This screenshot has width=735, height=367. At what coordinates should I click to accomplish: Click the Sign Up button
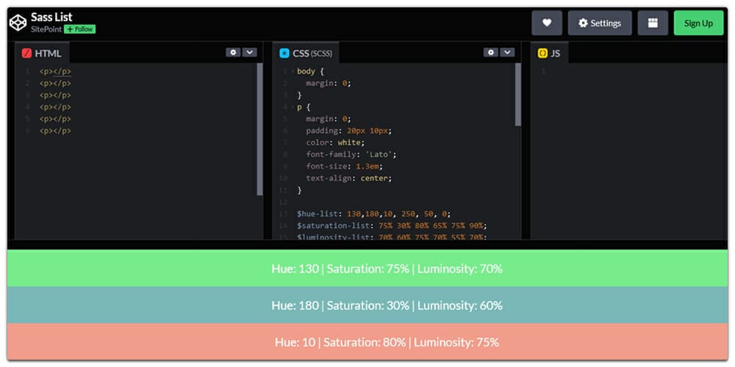tap(698, 23)
